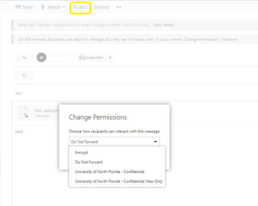The image size is (258, 206).
Task: Open the test data.txt attachment icon
Action: pyautogui.click(x=24, y=113)
